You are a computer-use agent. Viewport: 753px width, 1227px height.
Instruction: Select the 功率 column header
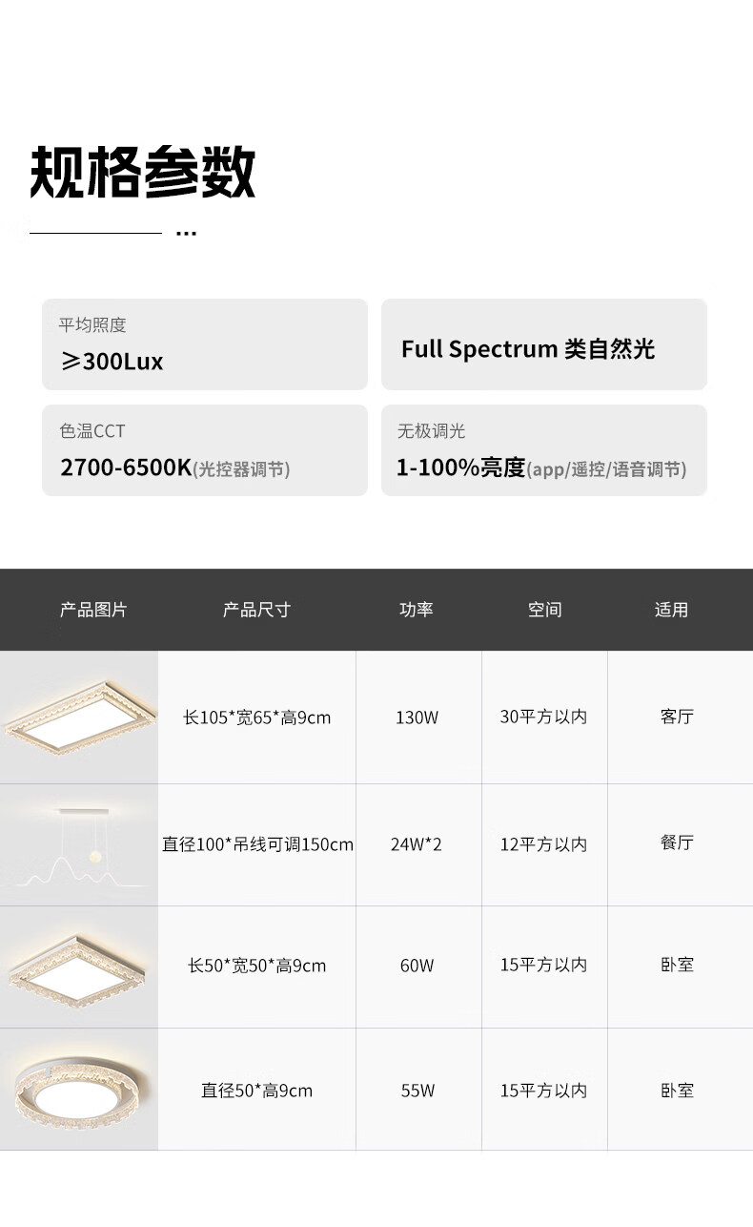pos(417,610)
